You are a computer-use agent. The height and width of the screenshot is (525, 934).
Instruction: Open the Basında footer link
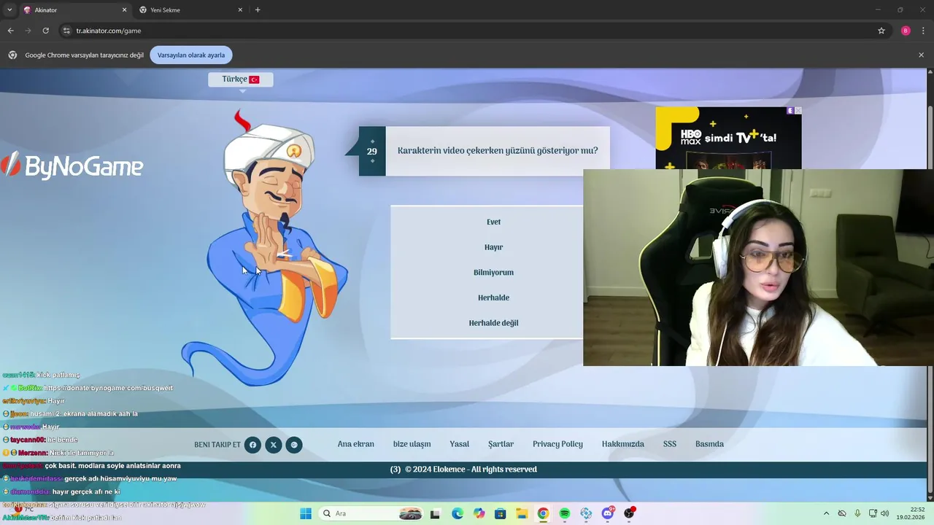709,444
